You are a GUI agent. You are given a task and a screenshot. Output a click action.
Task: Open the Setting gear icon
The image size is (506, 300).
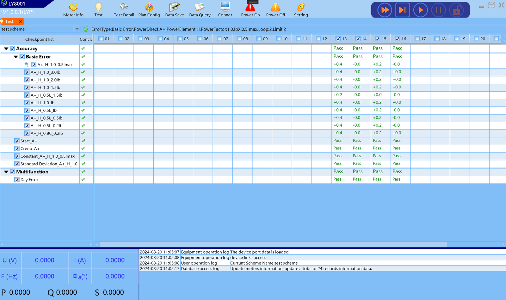pyautogui.click(x=301, y=10)
